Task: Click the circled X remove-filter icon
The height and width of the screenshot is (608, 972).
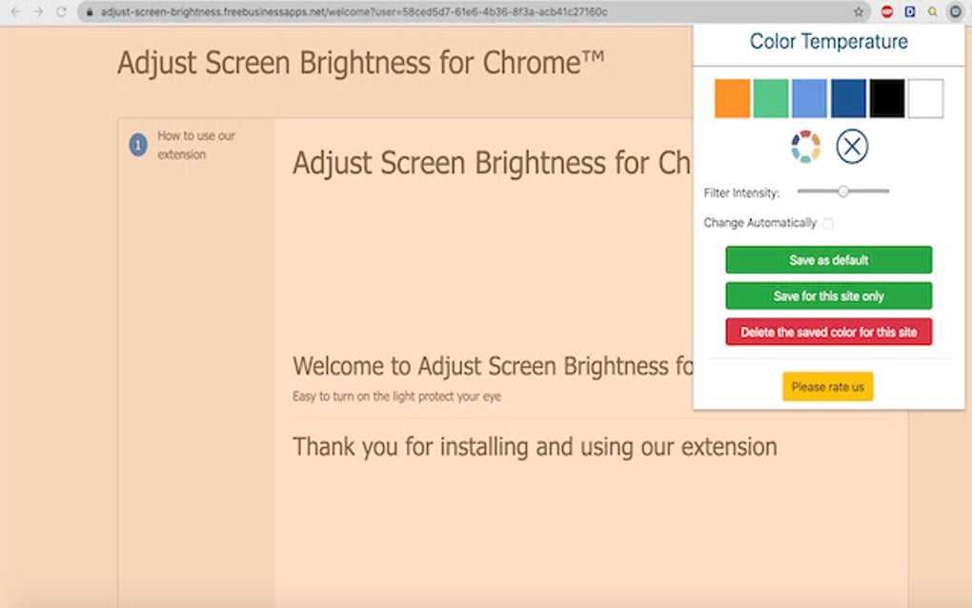Action: click(x=852, y=147)
